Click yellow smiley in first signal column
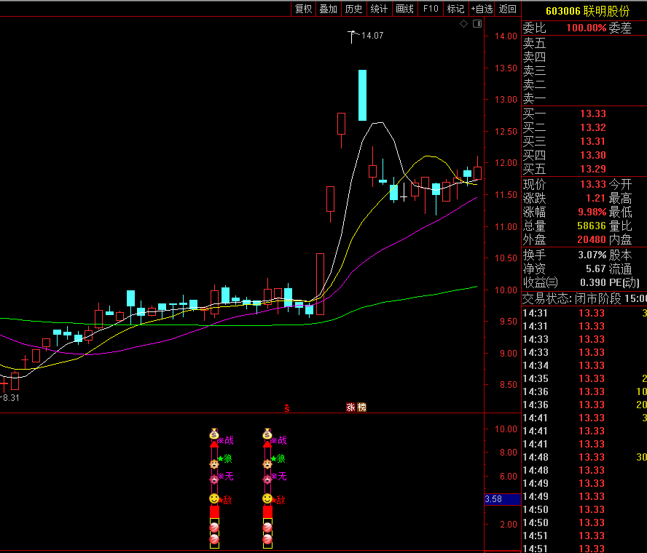Image resolution: width=647 pixels, height=553 pixels. coord(214,498)
